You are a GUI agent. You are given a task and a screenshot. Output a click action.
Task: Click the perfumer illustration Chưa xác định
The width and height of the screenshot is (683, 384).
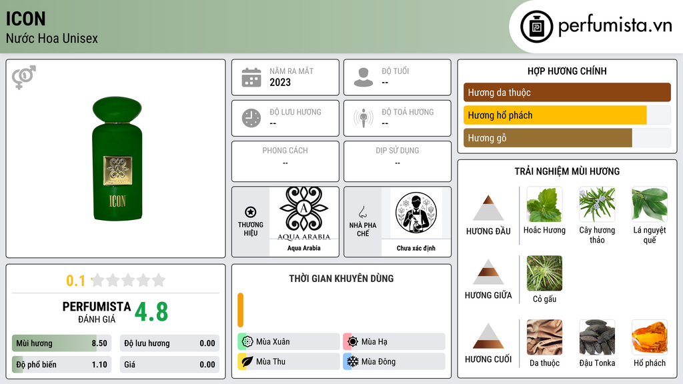pos(416,213)
